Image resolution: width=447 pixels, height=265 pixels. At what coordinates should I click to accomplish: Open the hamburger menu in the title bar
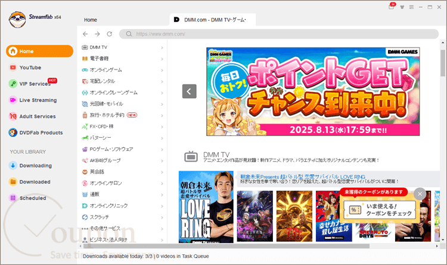click(411, 7)
